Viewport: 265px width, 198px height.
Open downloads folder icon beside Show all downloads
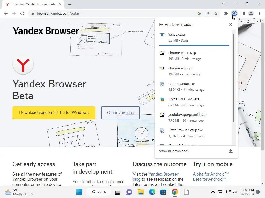pyautogui.click(x=231, y=151)
